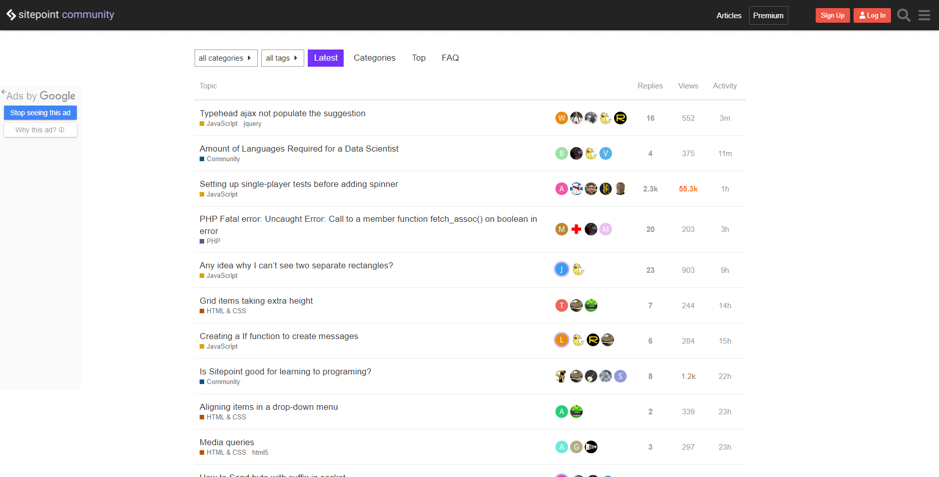
Task: Click the jquery tag filter
Action: 252,123
